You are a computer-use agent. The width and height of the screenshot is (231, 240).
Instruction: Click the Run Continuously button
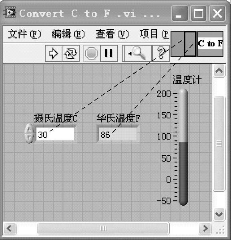pos(71,53)
